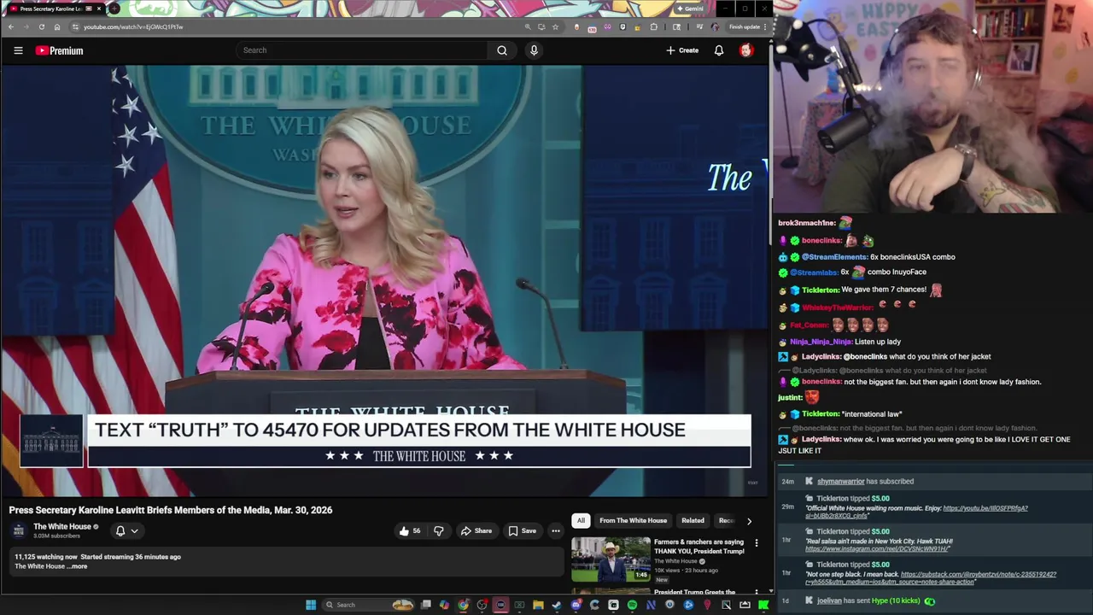Open the Windows Start menu

tap(311, 605)
